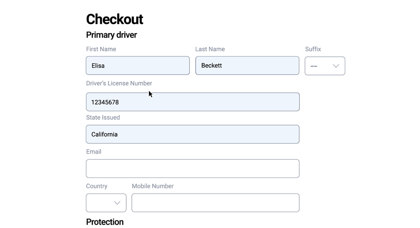Click into the empty Email field

coord(192,168)
